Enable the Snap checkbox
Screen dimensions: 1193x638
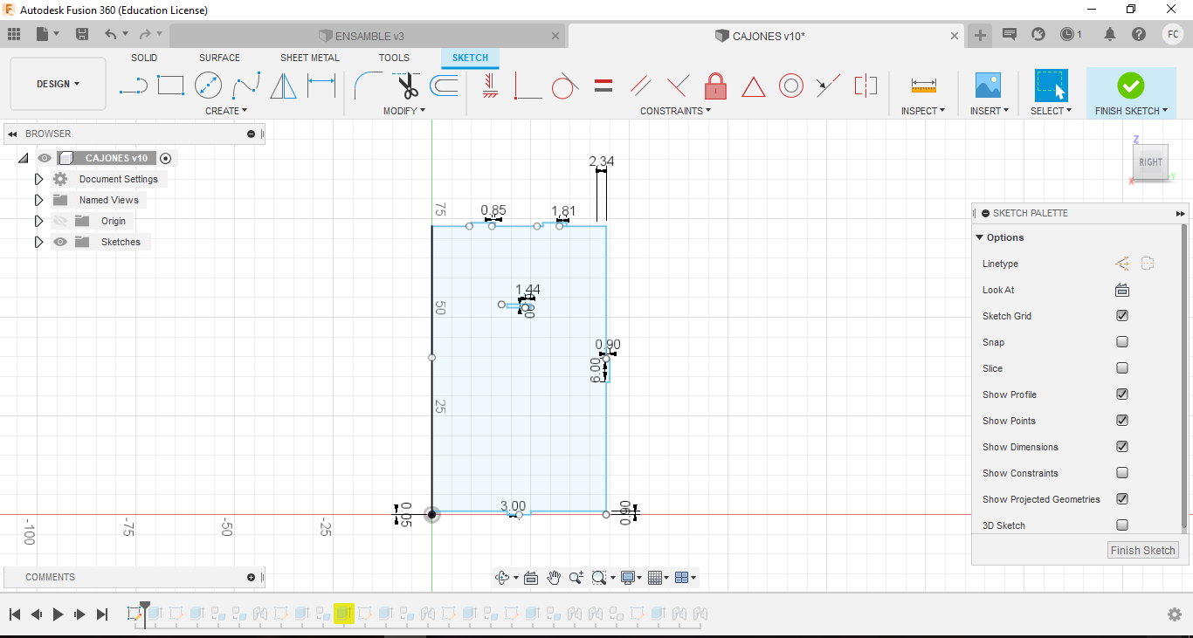[1122, 342]
